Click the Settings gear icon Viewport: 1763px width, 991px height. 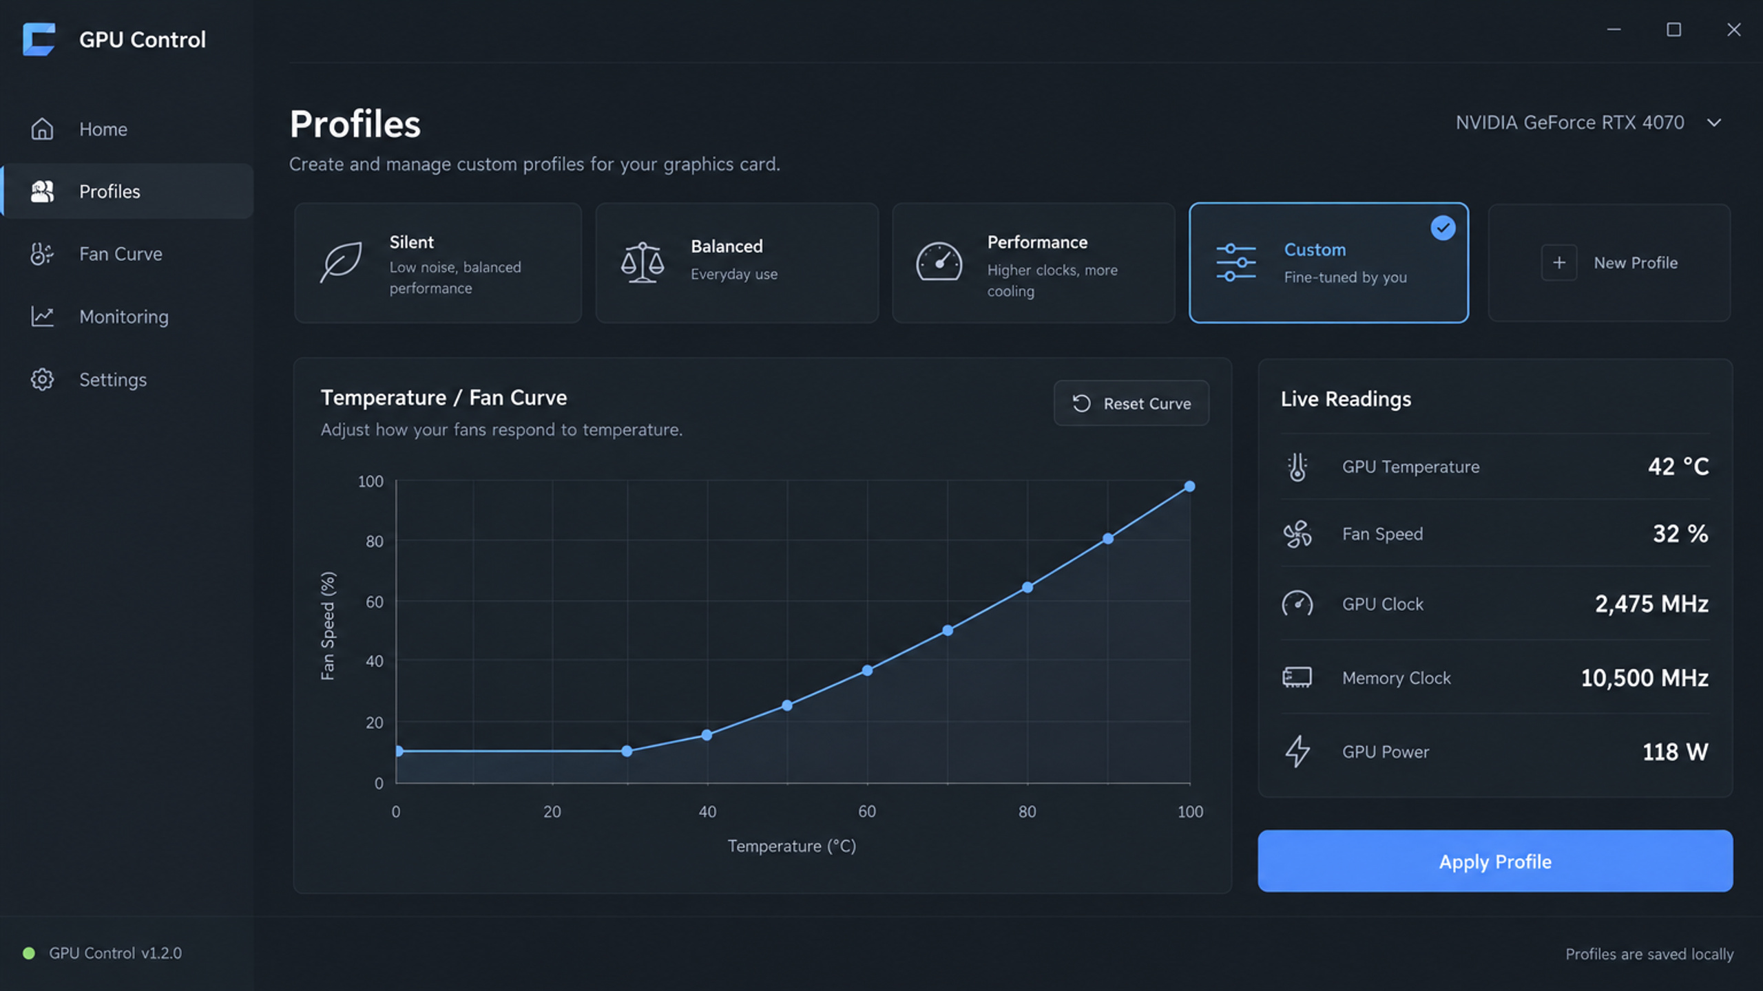pos(42,379)
